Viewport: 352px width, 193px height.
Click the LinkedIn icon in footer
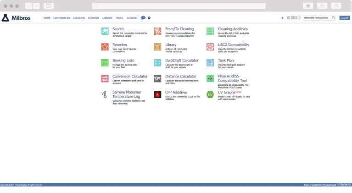(x=342, y=185)
